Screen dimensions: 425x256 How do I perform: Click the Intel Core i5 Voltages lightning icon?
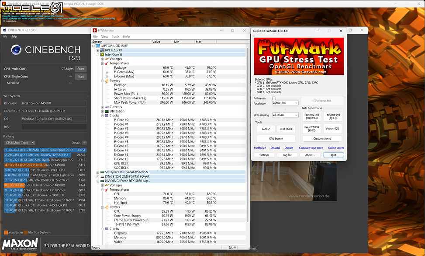click(107, 59)
